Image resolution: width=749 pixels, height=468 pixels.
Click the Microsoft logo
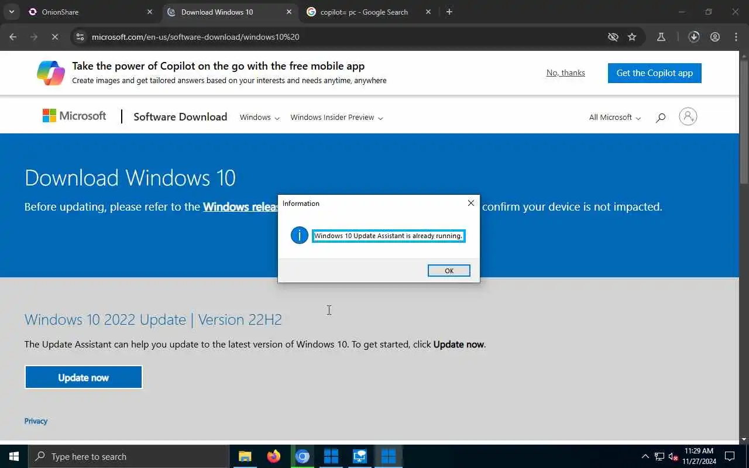[x=74, y=116]
